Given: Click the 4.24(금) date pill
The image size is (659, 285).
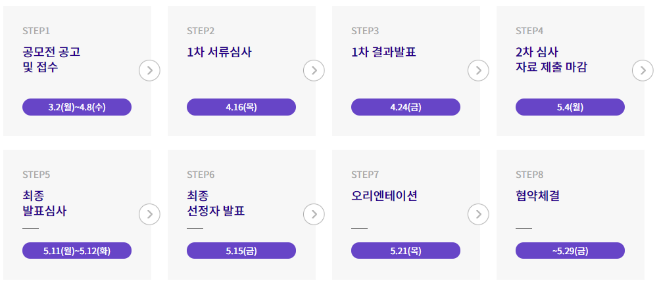Looking at the screenshot, I should tap(406, 107).
